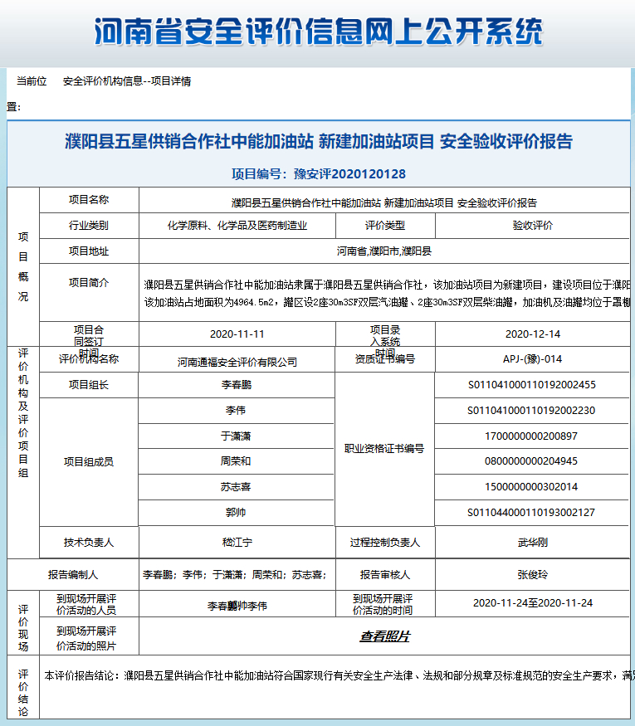
Task: Select team leader name 李春鹏
Action: tap(237, 385)
